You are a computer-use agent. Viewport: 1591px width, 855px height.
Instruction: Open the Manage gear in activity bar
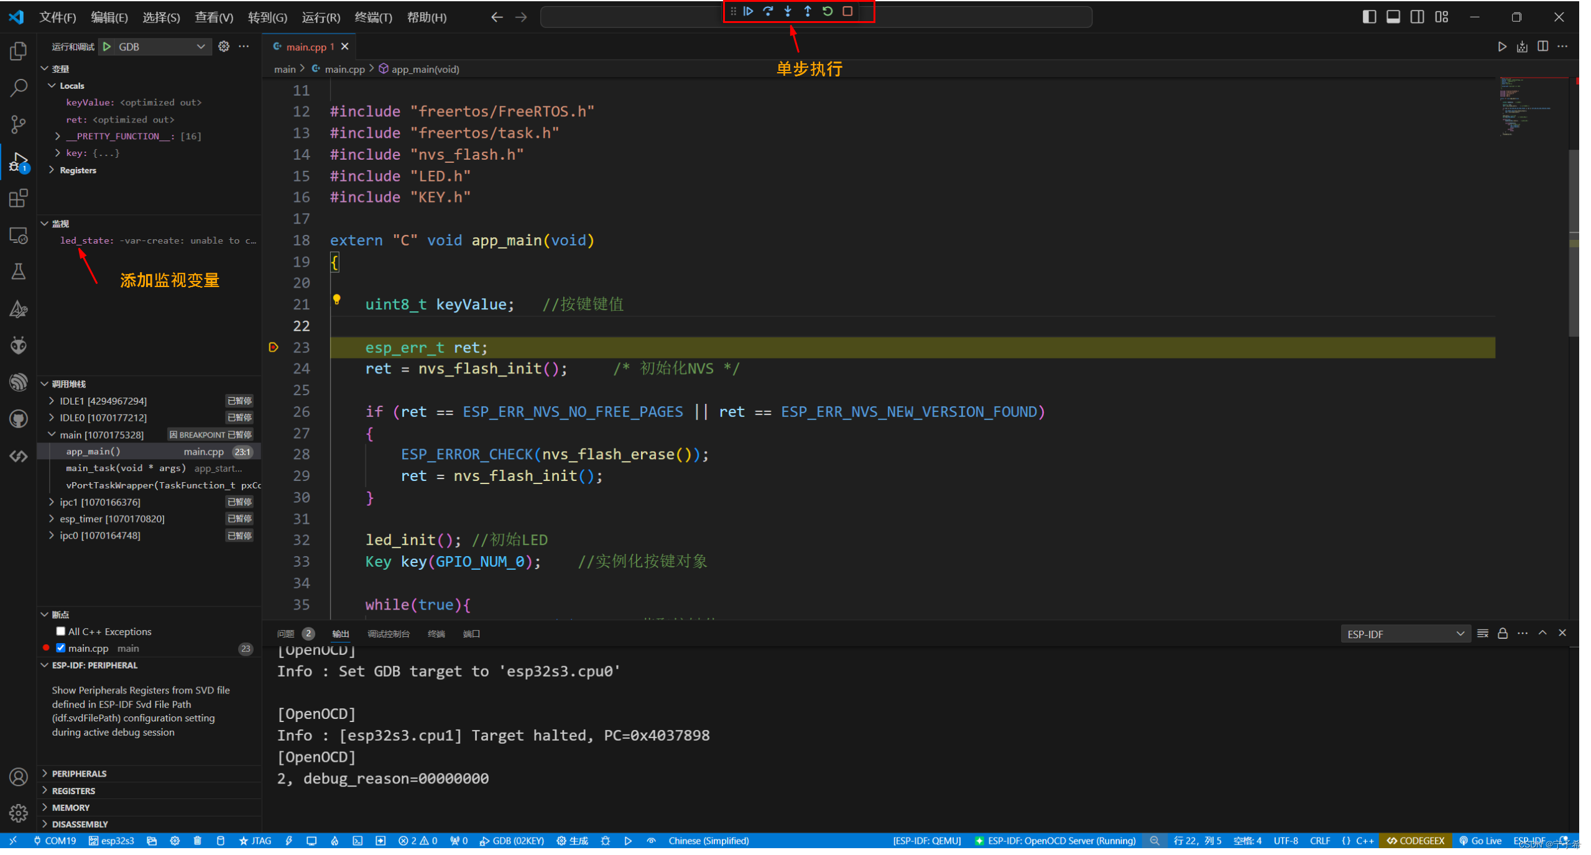[x=19, y=813]
